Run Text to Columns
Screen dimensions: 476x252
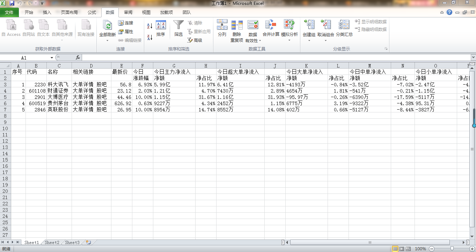[222, 28]
